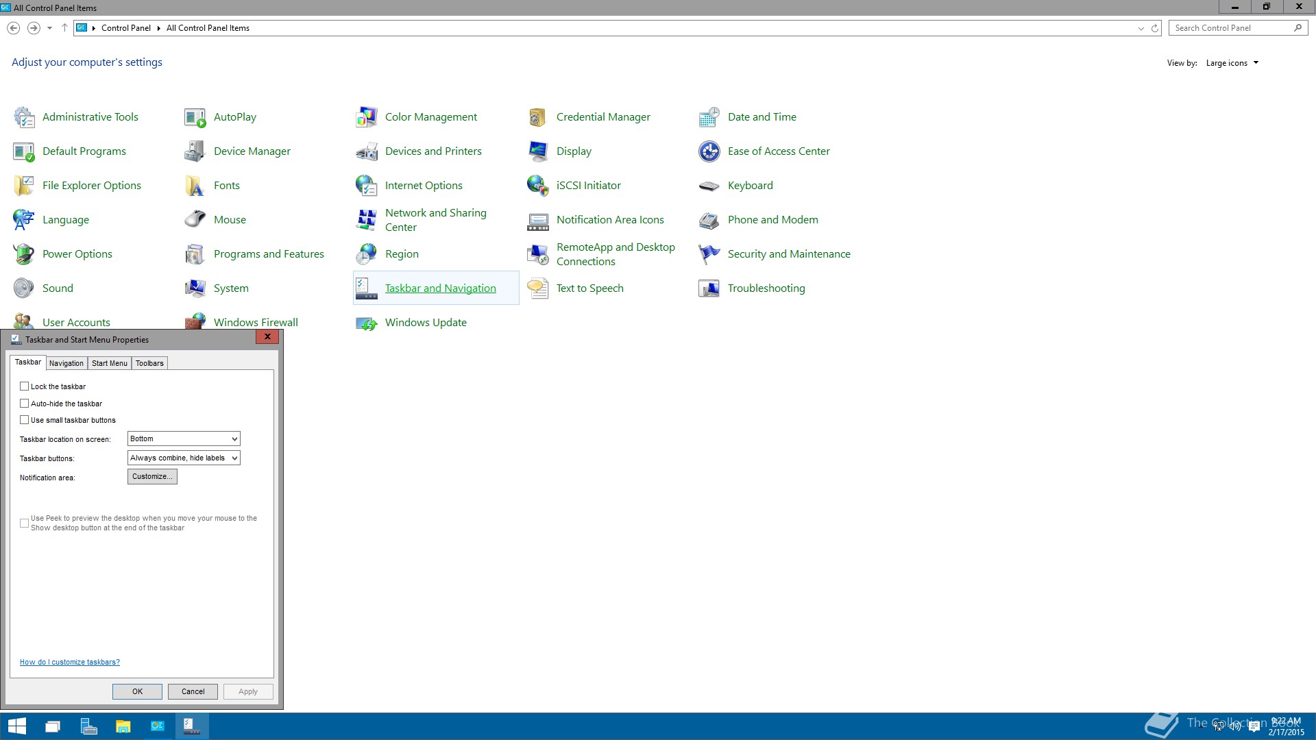The image size is (1316, 740).
Task: Select the Taskbar tab
Action: coord(28,362)
